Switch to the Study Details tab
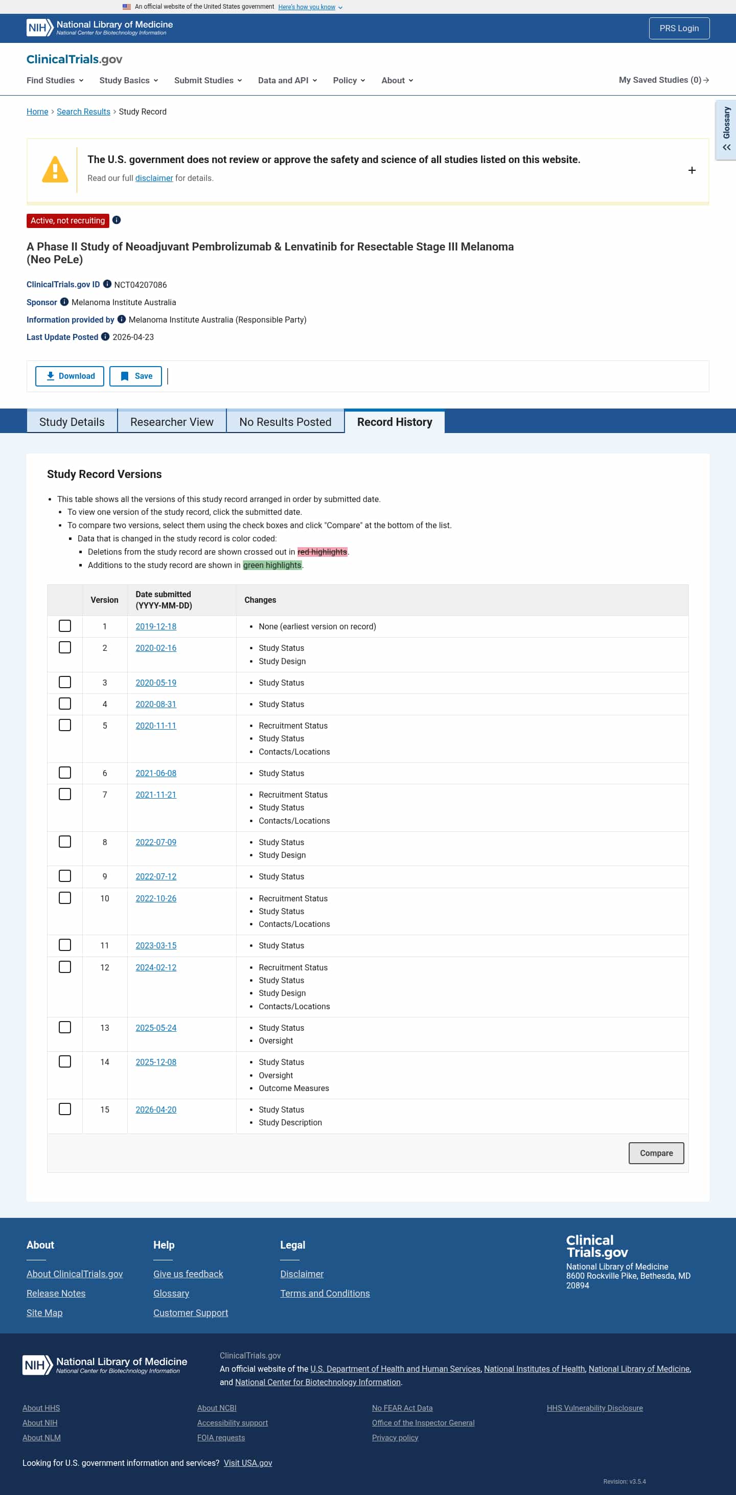This screenshot has width=736, height=1495. [x=72, y=422]
